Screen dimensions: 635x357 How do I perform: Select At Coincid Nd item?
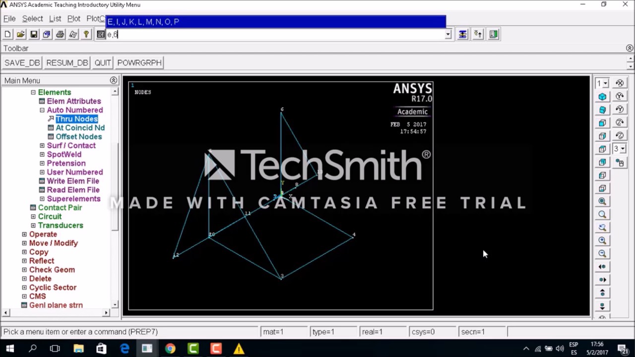click(x=80, y=128)
